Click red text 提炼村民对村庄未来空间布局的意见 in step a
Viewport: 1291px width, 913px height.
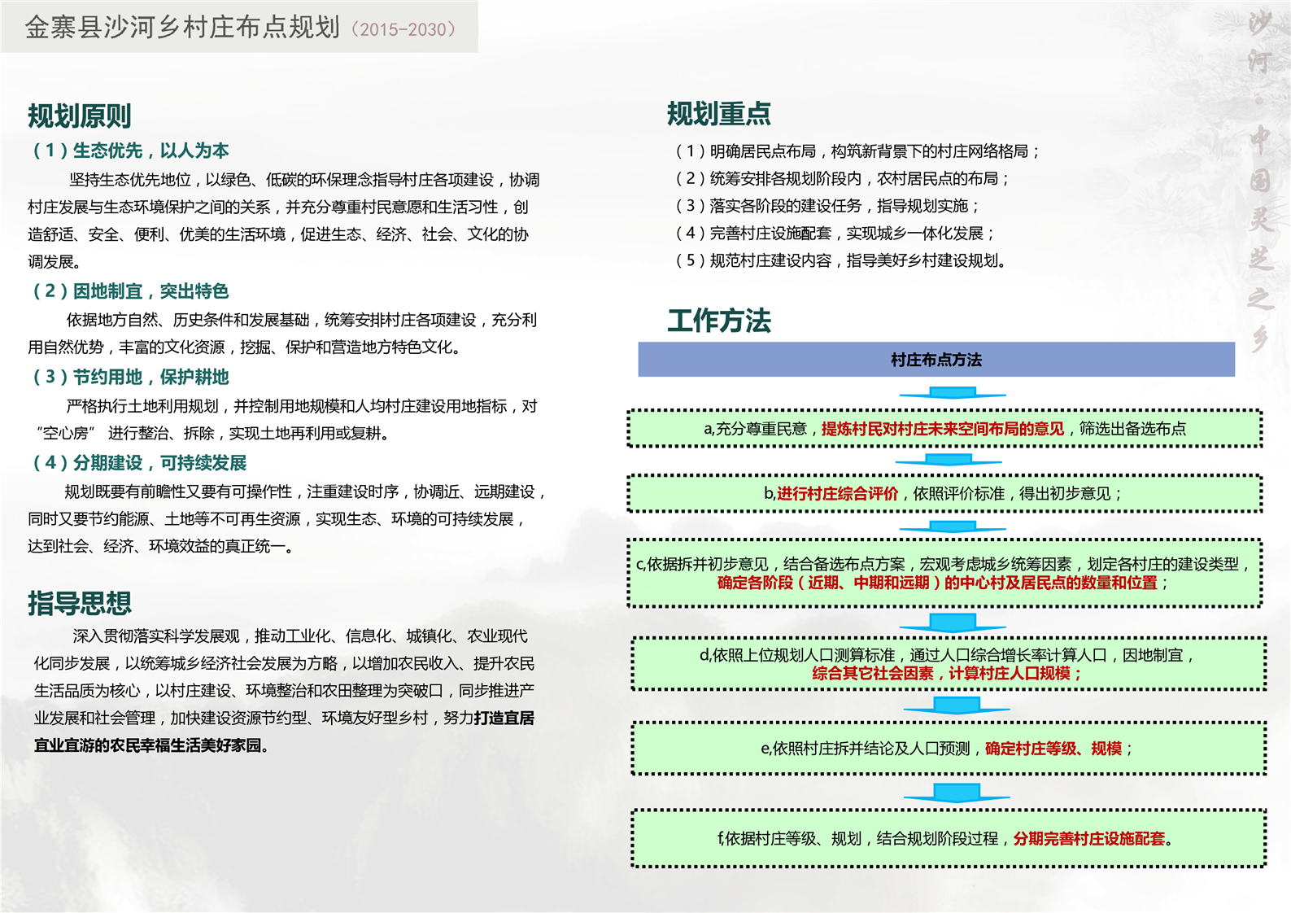click(942, 429)
